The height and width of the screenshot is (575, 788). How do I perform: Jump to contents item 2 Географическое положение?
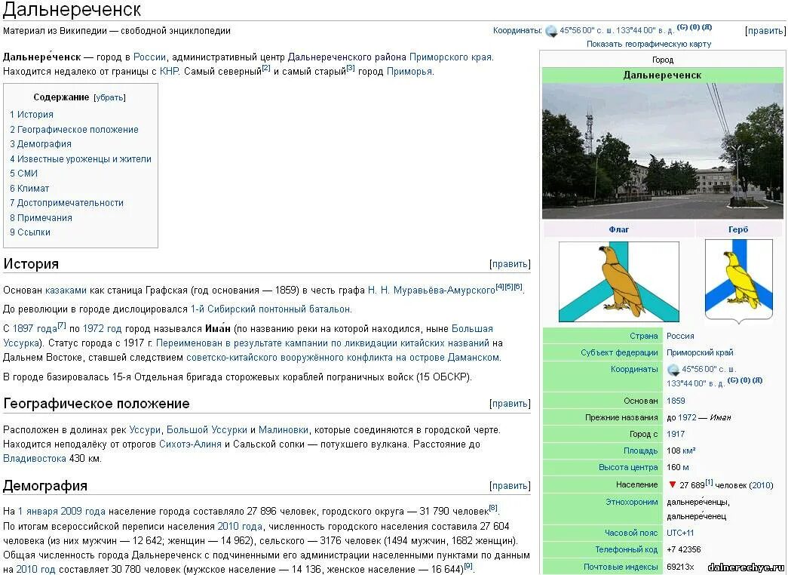click(x=74, y=129)
